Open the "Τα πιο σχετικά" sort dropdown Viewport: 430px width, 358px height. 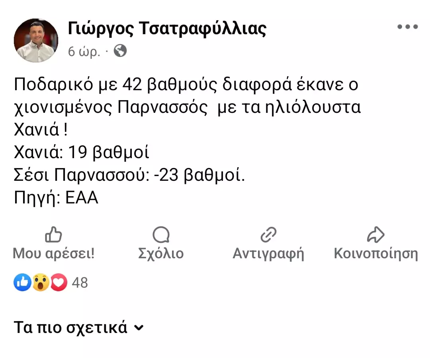pos(71,328)
